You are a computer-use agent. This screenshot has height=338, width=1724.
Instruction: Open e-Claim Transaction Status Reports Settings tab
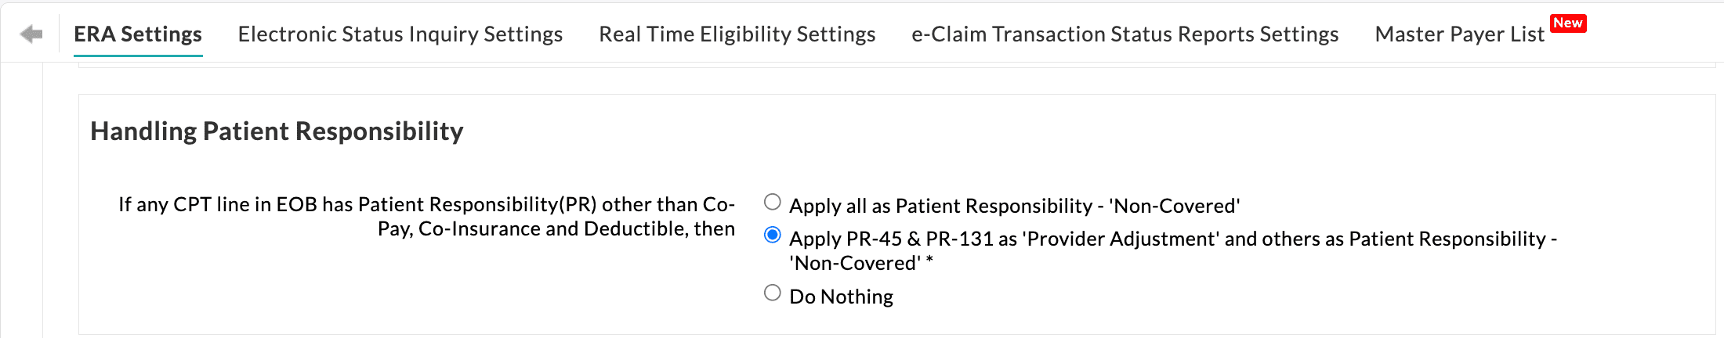1125,34
